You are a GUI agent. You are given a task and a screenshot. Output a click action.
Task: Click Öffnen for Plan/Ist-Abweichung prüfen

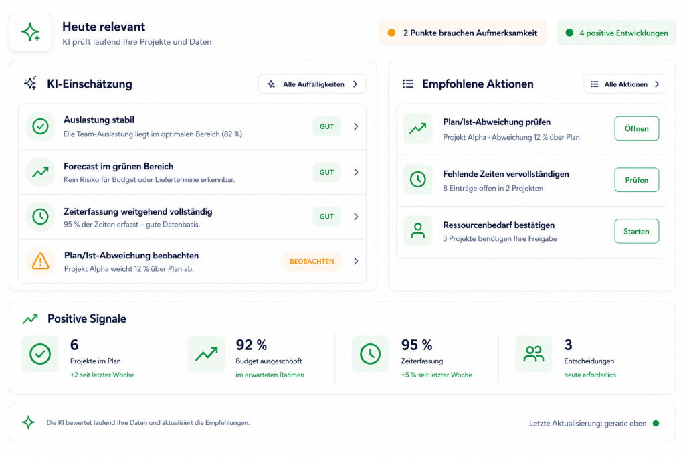pyautogui.click(x=637, y=128)
